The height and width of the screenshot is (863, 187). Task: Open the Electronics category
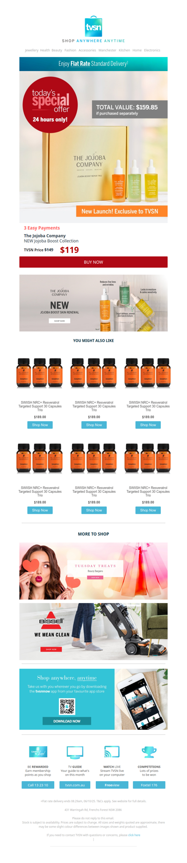click(152, 50)
